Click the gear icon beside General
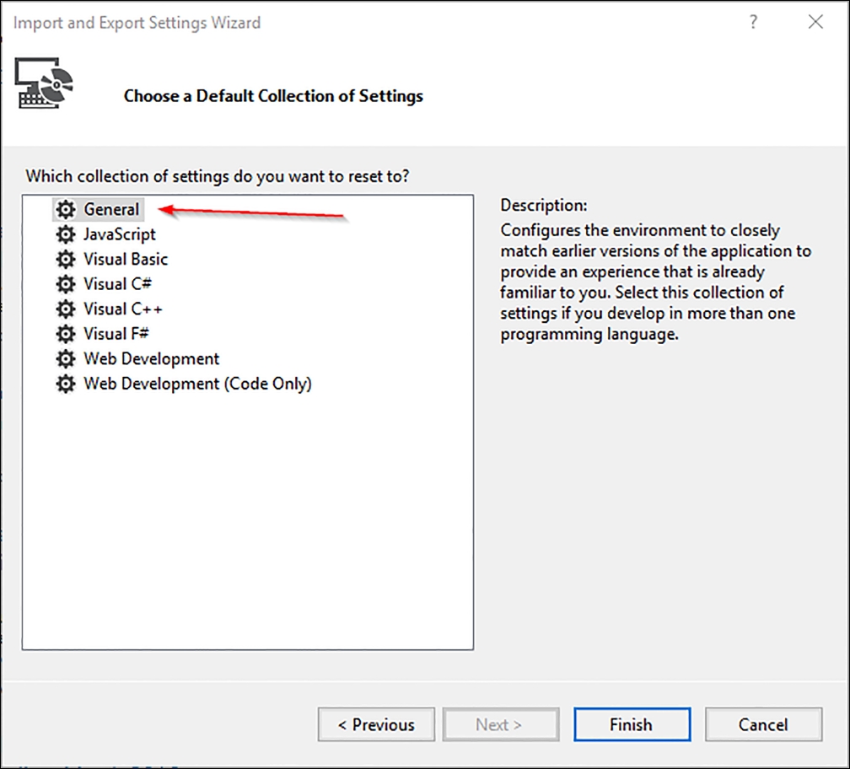The width and height of the screenshot is (850, 769). [x=66, y=209]
